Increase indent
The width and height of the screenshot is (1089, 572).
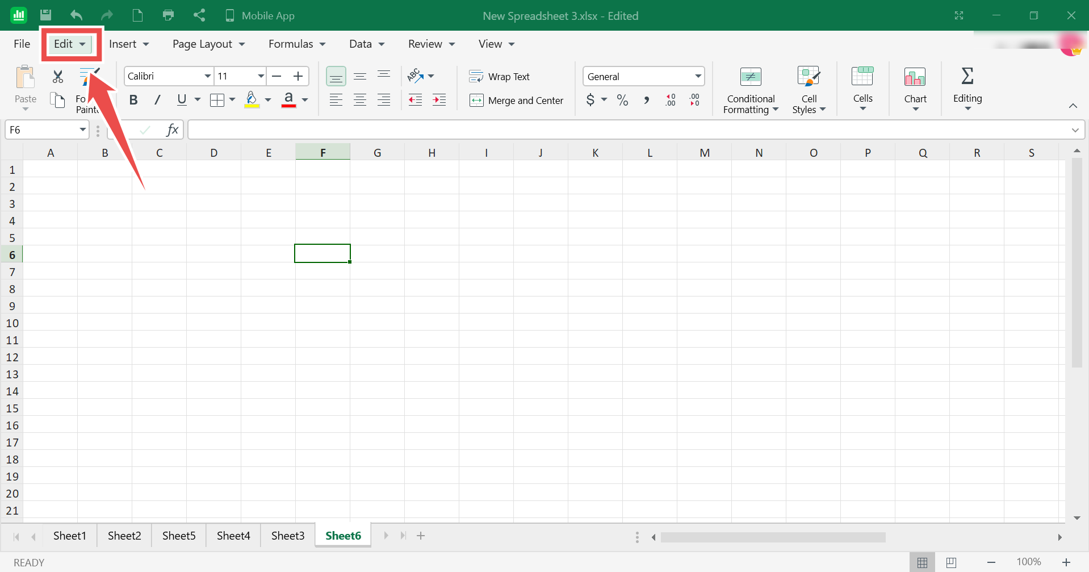click(439, 100)
